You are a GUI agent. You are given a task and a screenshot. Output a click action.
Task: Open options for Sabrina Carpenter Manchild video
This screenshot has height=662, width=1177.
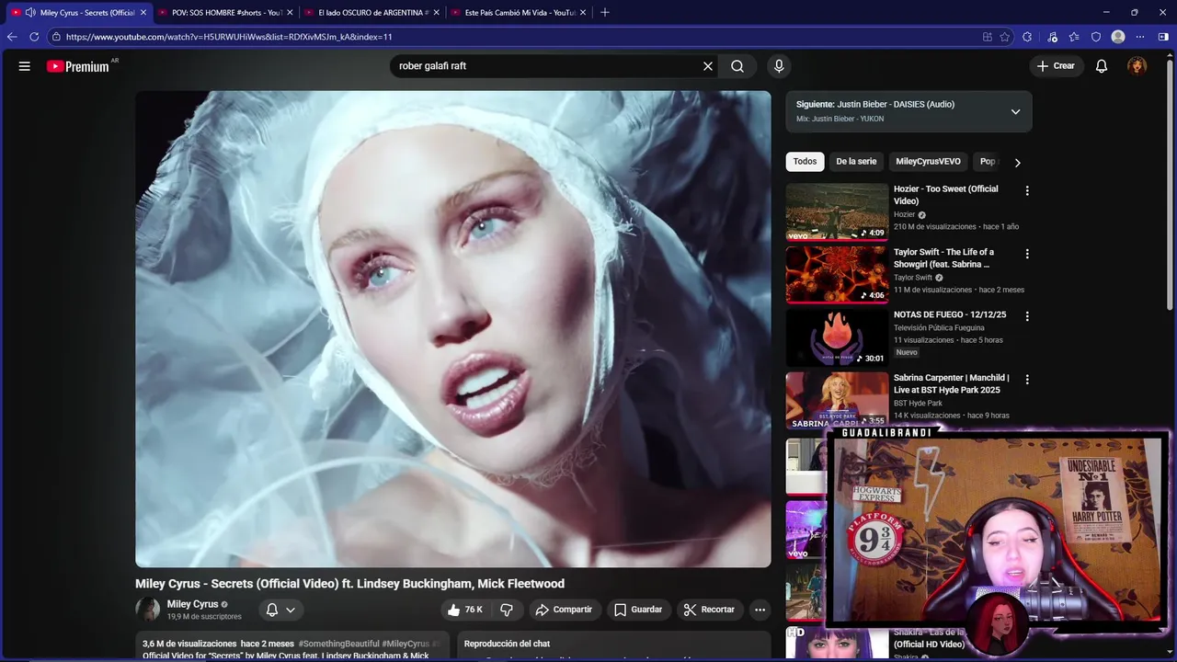(x=1027, y=379)
